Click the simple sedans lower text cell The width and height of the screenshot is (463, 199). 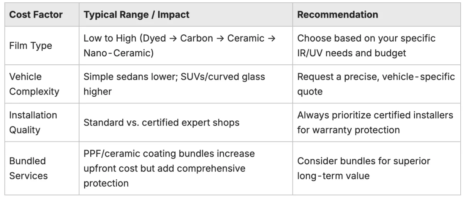click(x=174, y=84)
